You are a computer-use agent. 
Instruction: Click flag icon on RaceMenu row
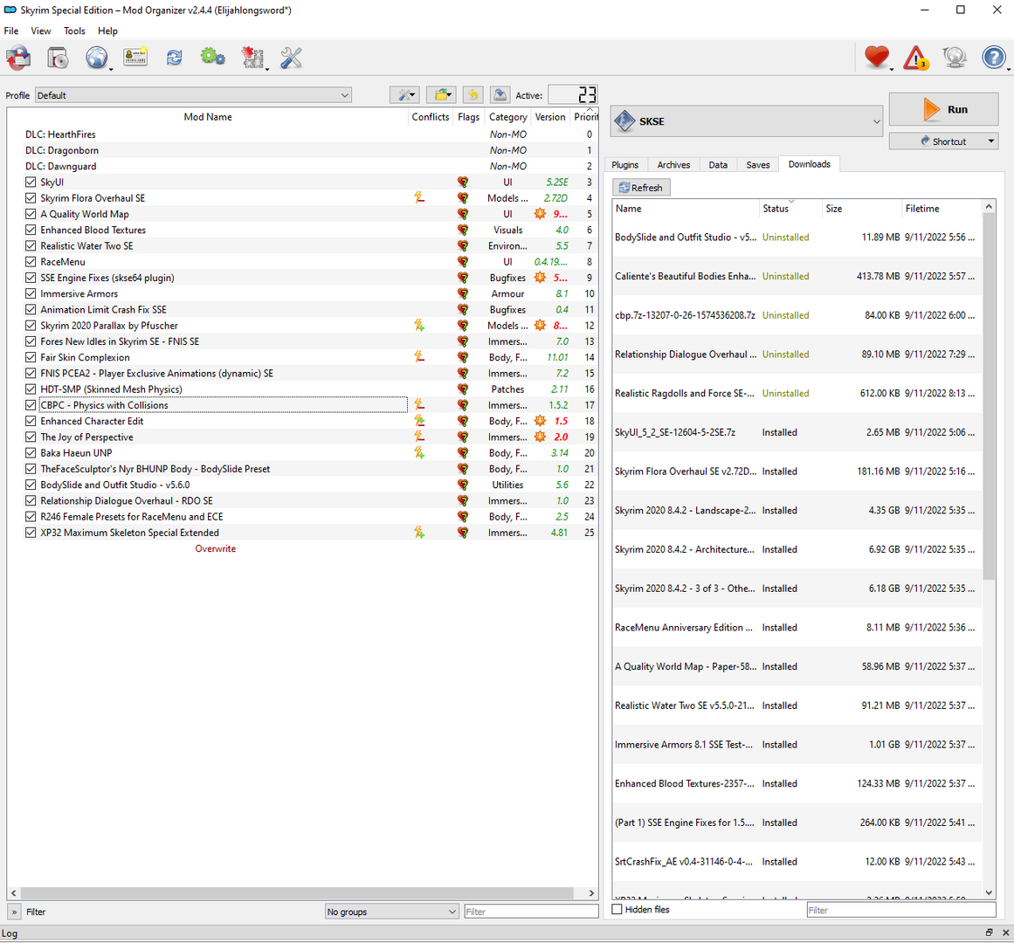[463, 262]
